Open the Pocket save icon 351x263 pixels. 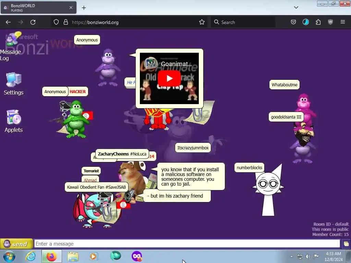point(293,22)
